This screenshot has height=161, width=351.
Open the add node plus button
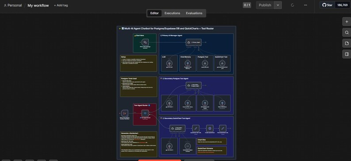(x=347, y=22)
